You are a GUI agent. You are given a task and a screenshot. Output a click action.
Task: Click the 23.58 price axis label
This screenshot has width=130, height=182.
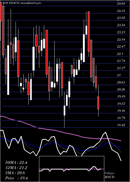click(x=121, y=25)
